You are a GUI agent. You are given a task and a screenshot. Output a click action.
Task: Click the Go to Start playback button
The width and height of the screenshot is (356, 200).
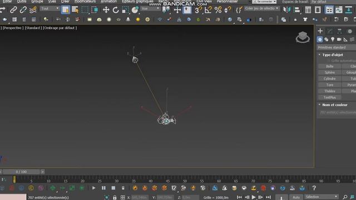[x=239, y=197]
